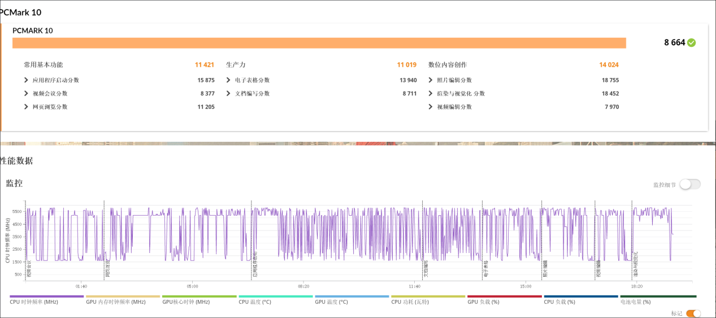Expand the 视频会议分数 details
Viewport: 716px width, 318px height.
pos(26,94)
